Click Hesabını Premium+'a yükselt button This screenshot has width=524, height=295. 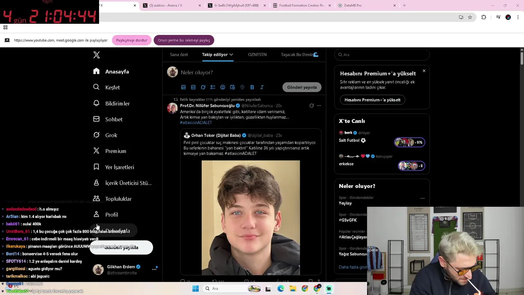373,100
